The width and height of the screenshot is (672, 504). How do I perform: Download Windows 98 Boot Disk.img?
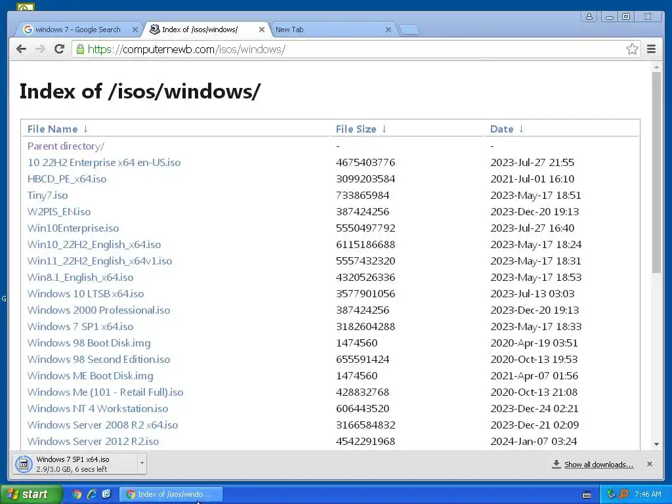point(89,343)
